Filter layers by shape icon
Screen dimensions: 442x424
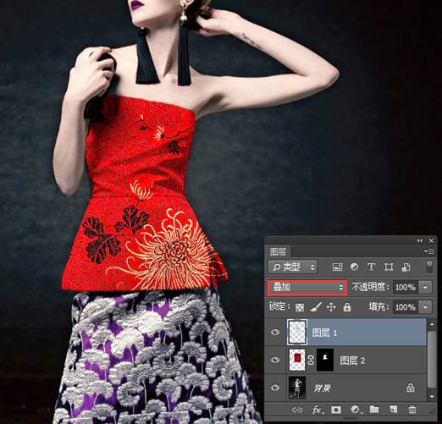click(x=389, y=267)
